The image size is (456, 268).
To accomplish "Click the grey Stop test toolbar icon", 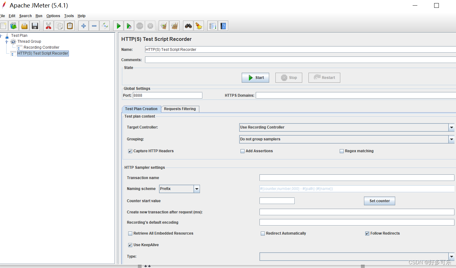I will [140, 26].
